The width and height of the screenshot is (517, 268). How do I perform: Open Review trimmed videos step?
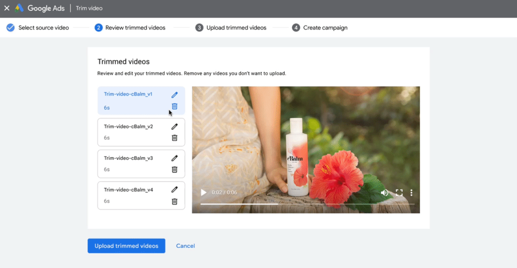[130, 28]
